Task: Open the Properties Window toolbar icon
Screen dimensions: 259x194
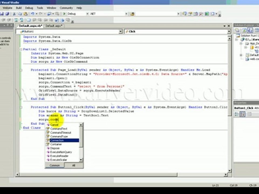Action: [190, 14]
